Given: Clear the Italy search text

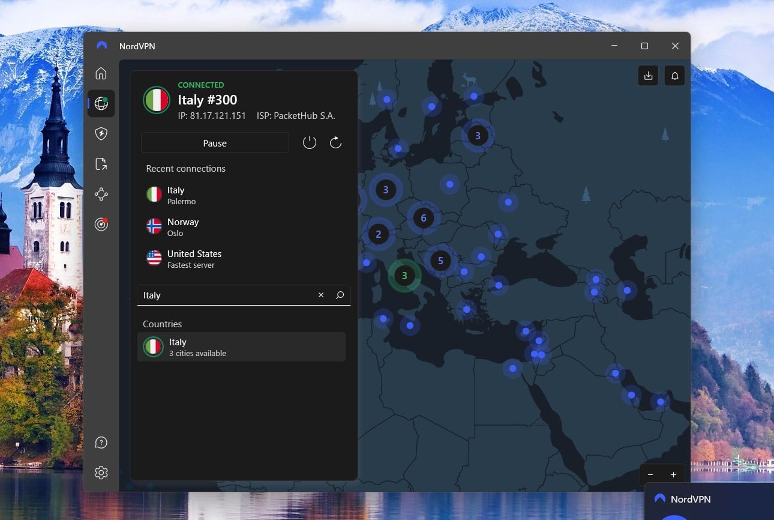Looking at the screenshot, I should pyautogui.click(x=320, y=295).
